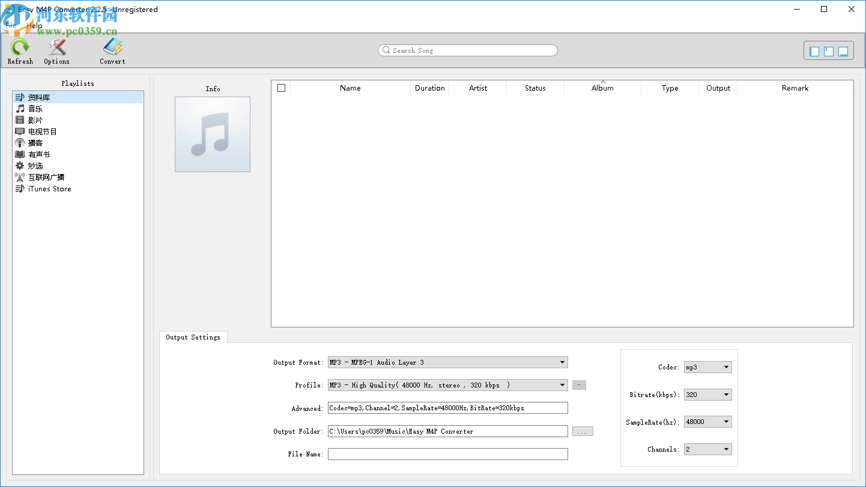
Task: Toggle the left panel layout view
Action: (x=814, y=51)
